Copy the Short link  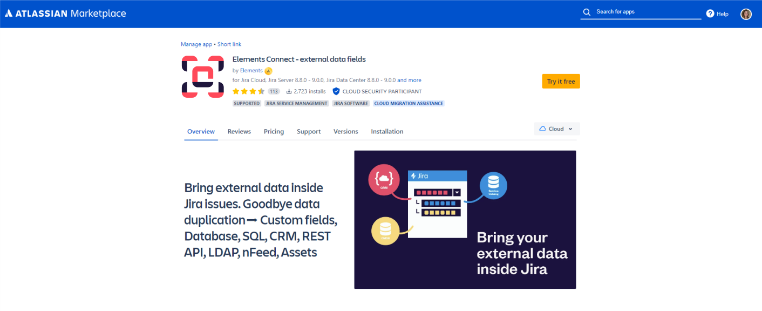coord(229,44)
